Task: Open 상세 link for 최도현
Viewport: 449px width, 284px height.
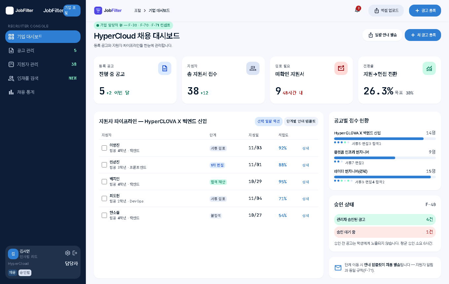Action: pyautogui.click(x=306, y=199)
